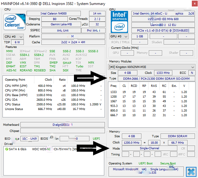Screen dimensions: 198x178
Task: Select the CPU Status row
Action: pyautogui.click(x=54, y=104)
